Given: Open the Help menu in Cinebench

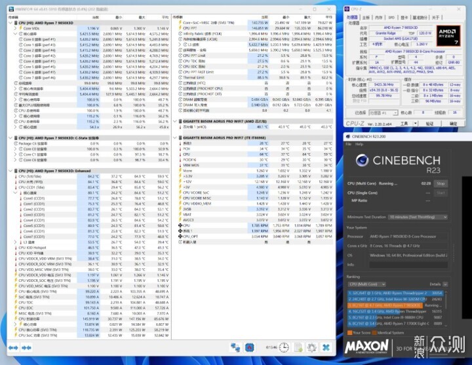Looking at the screenshot, I should [359, 144].
